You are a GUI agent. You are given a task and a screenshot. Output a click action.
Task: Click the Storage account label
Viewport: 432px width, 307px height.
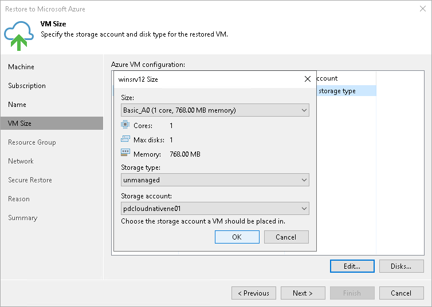click(x=146, y=196)
